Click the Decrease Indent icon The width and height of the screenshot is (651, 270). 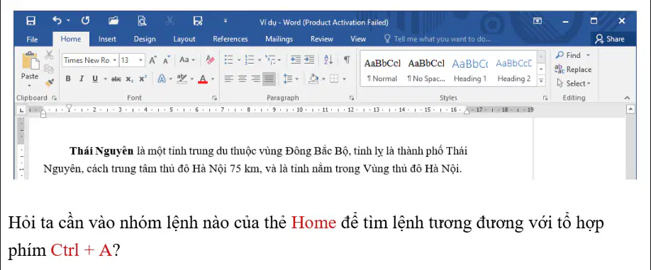(x=296, y=60)
